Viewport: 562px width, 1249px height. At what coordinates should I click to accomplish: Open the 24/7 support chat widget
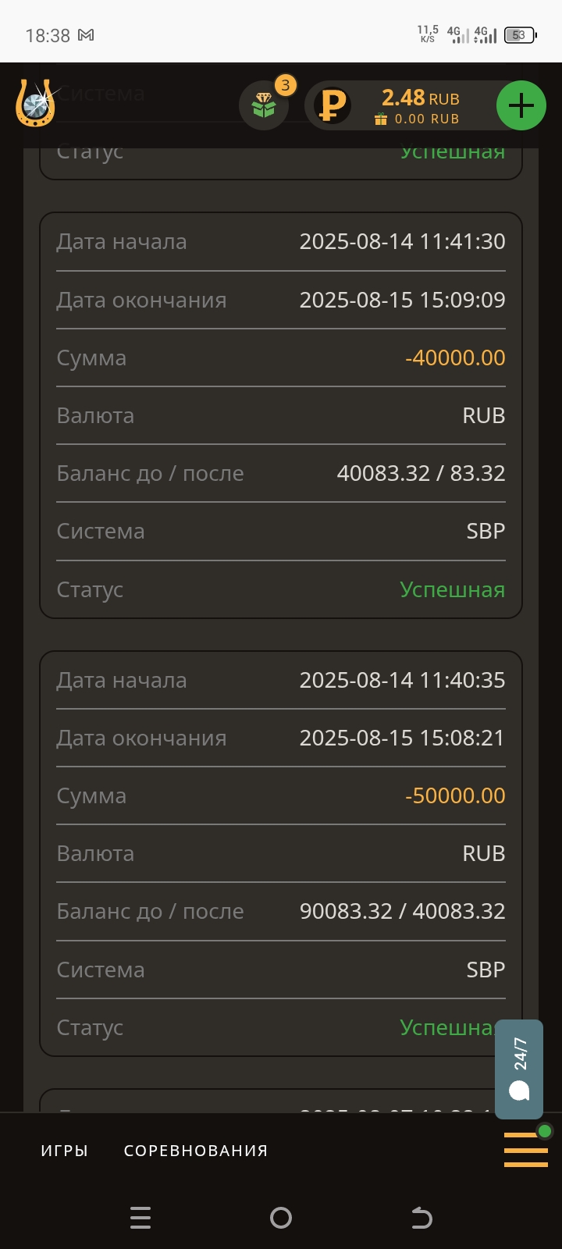(519, 1069)
